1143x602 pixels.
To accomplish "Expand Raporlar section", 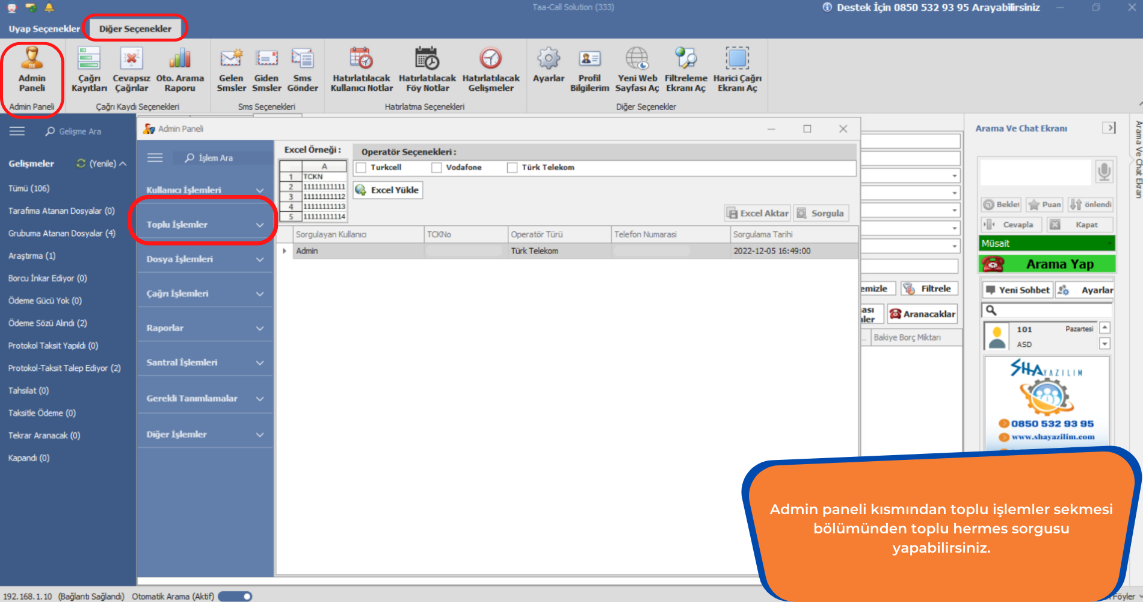I will coord(205,328).
